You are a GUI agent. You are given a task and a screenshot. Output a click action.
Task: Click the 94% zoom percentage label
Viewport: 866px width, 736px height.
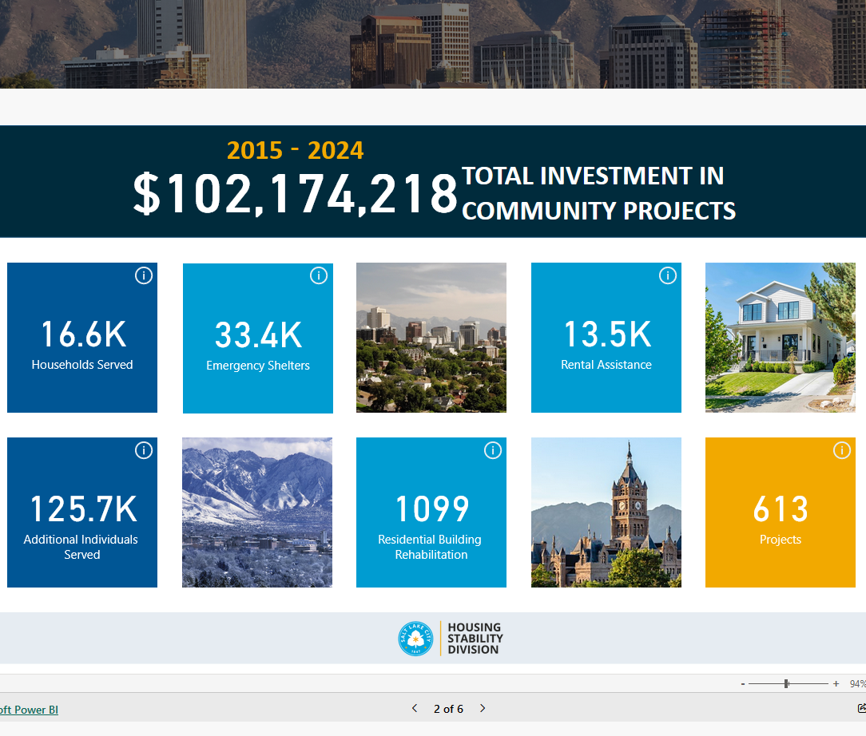coord(857,683)
